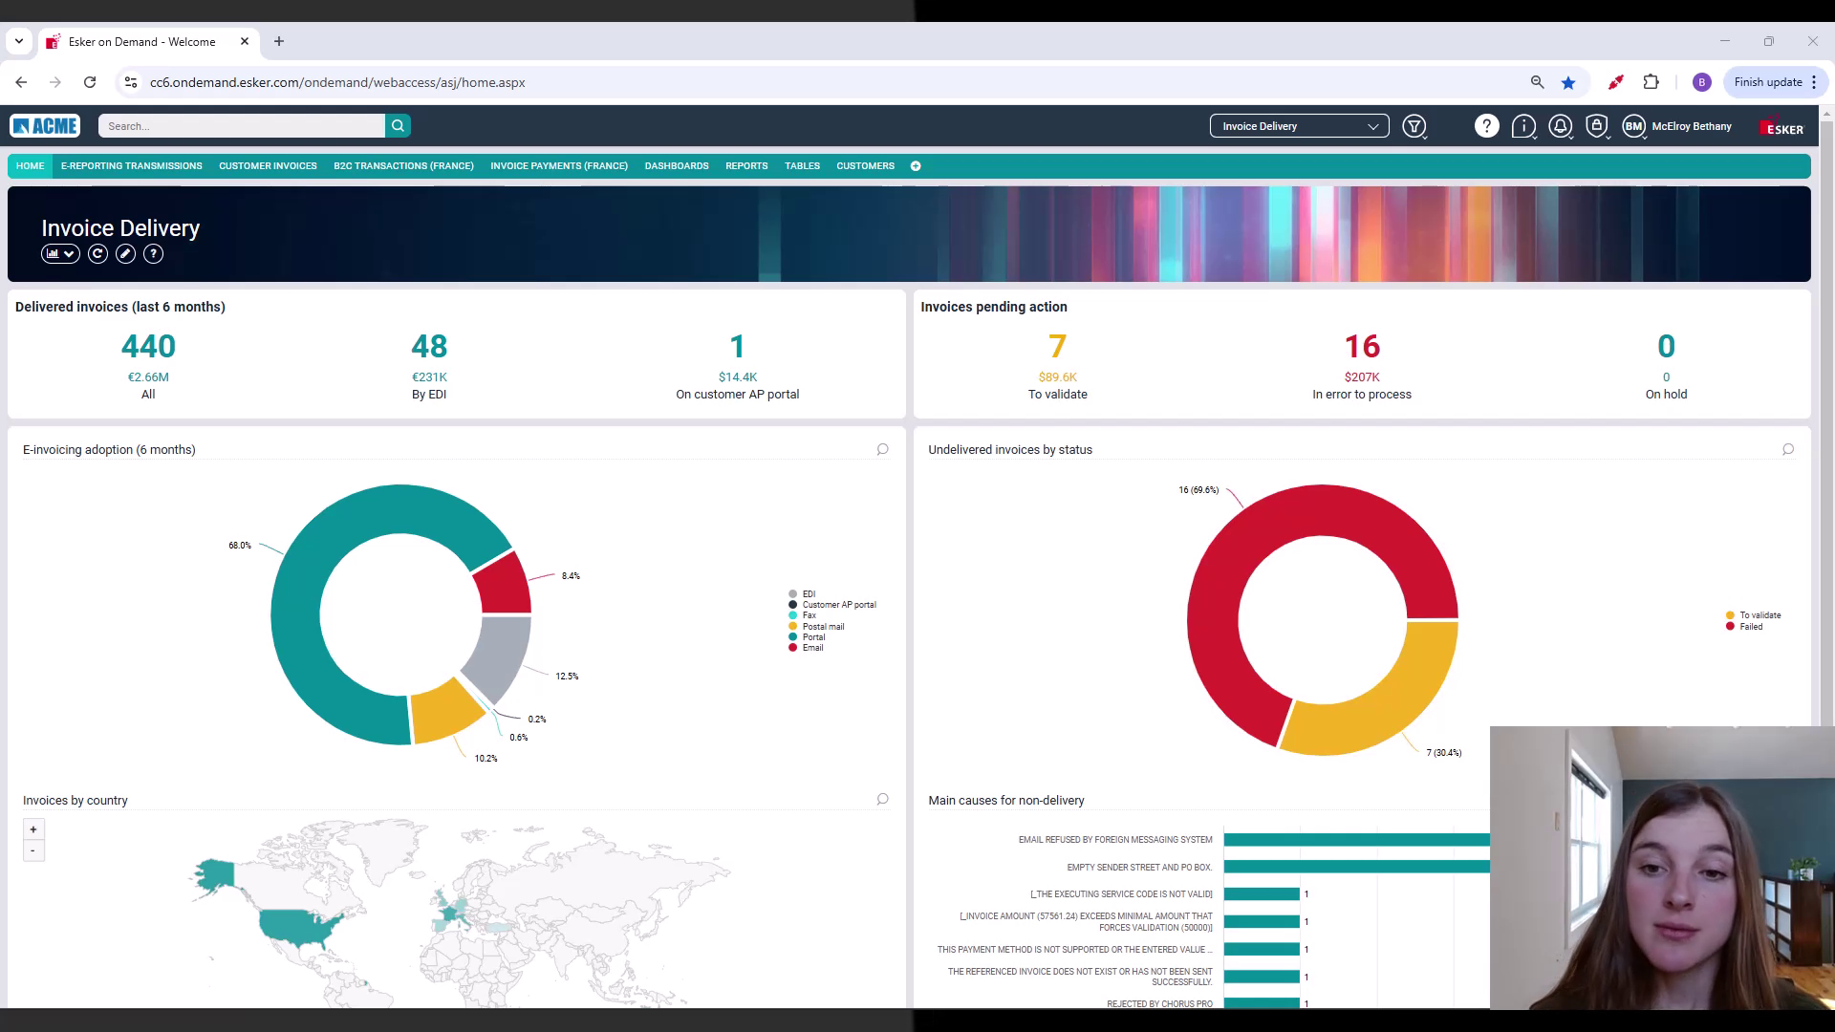This screenshot has width=1835, height=1032.
Task: Expand the Invoice Delivery dropdown selector
Action: (x=1299, y=126)
